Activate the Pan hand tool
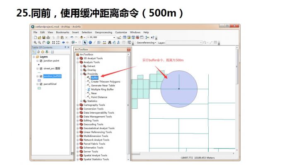This screenshot has height=165, width=294. [44, 43]
